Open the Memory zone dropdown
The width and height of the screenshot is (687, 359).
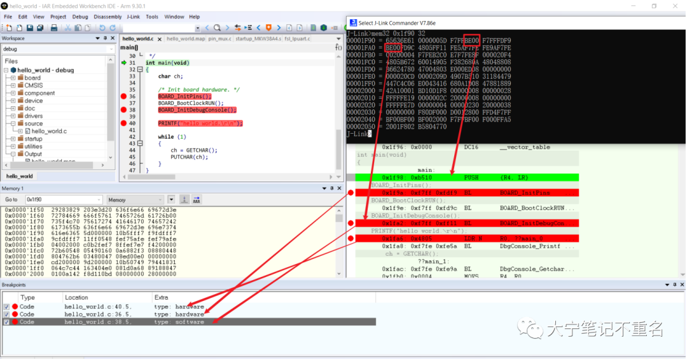160,200
